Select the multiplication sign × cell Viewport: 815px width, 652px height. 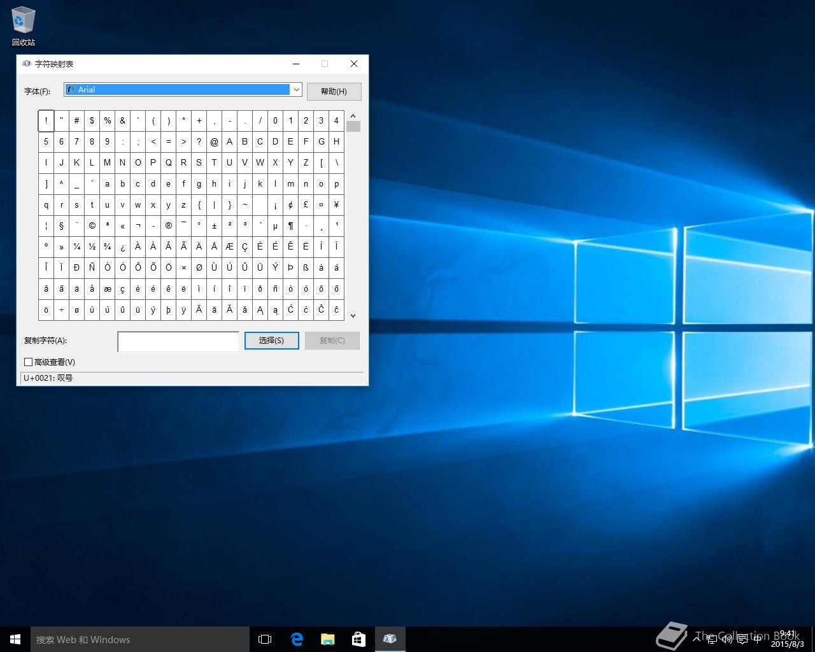pyautogui.click(x=183, y=267)
